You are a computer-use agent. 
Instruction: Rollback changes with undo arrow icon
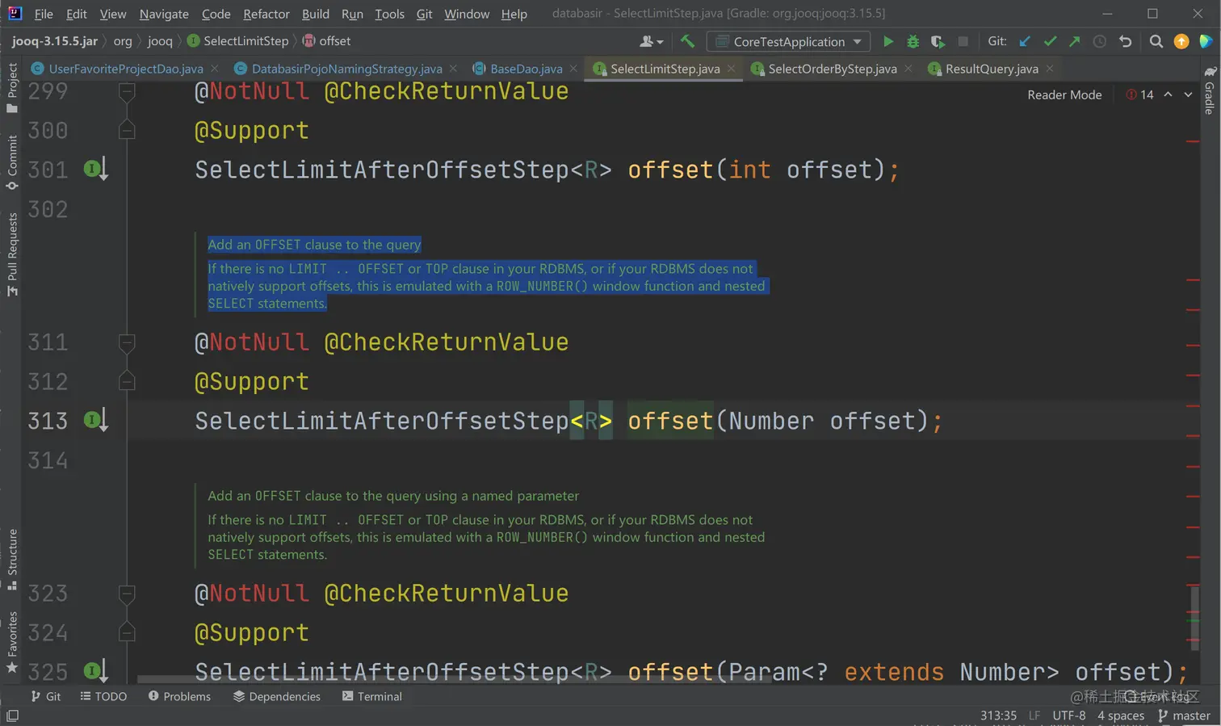(1125, 41)
